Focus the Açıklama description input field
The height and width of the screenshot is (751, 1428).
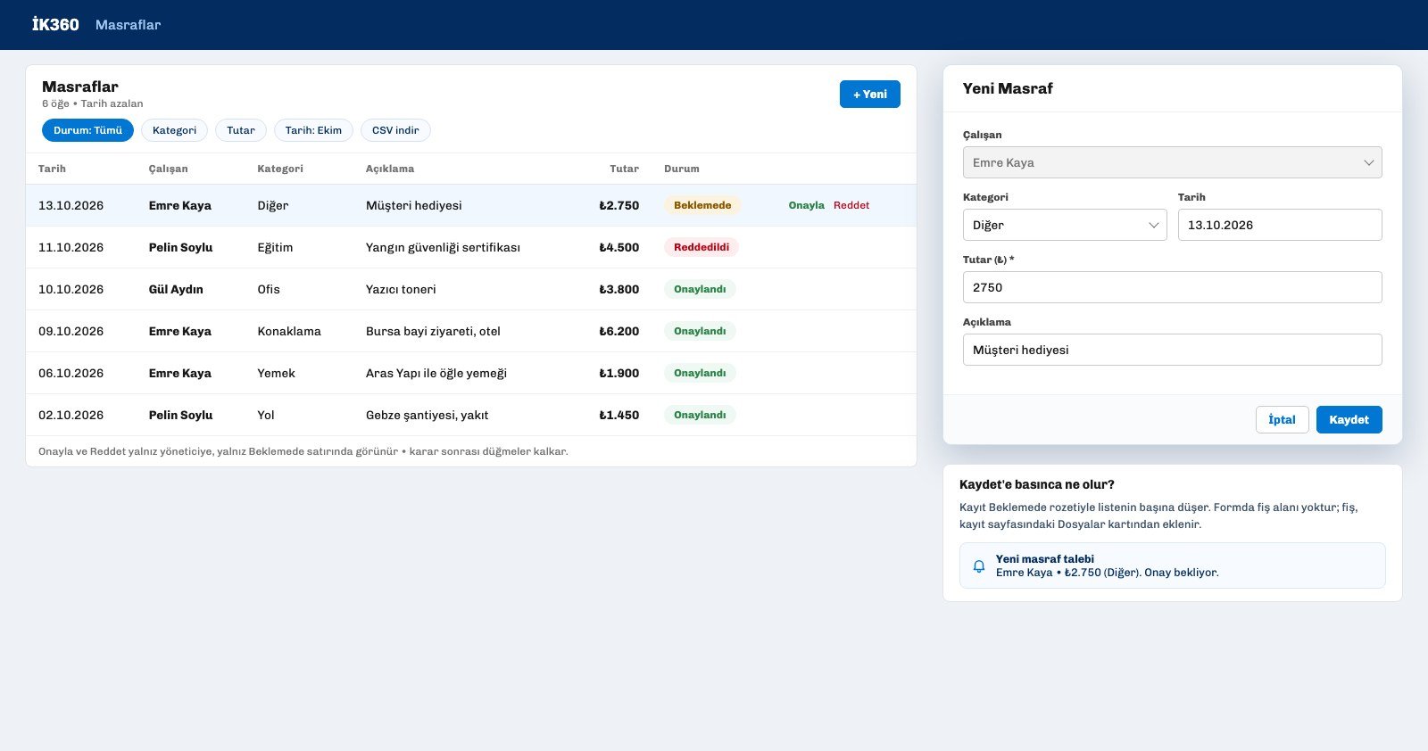[1173, 350]
